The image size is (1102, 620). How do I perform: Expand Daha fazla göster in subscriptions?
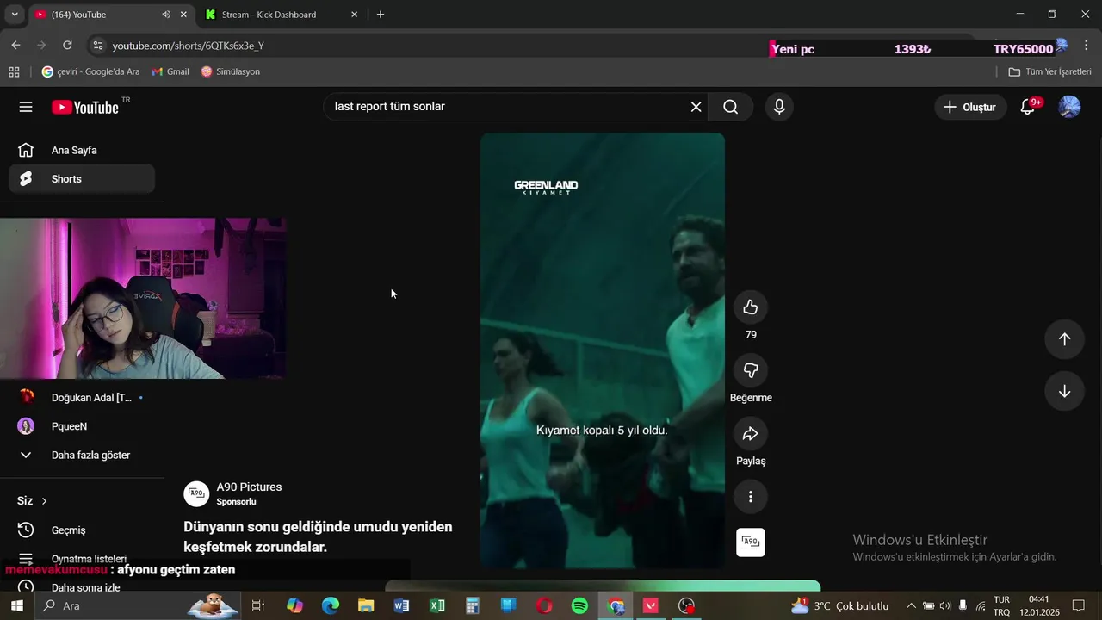(82, 455)
